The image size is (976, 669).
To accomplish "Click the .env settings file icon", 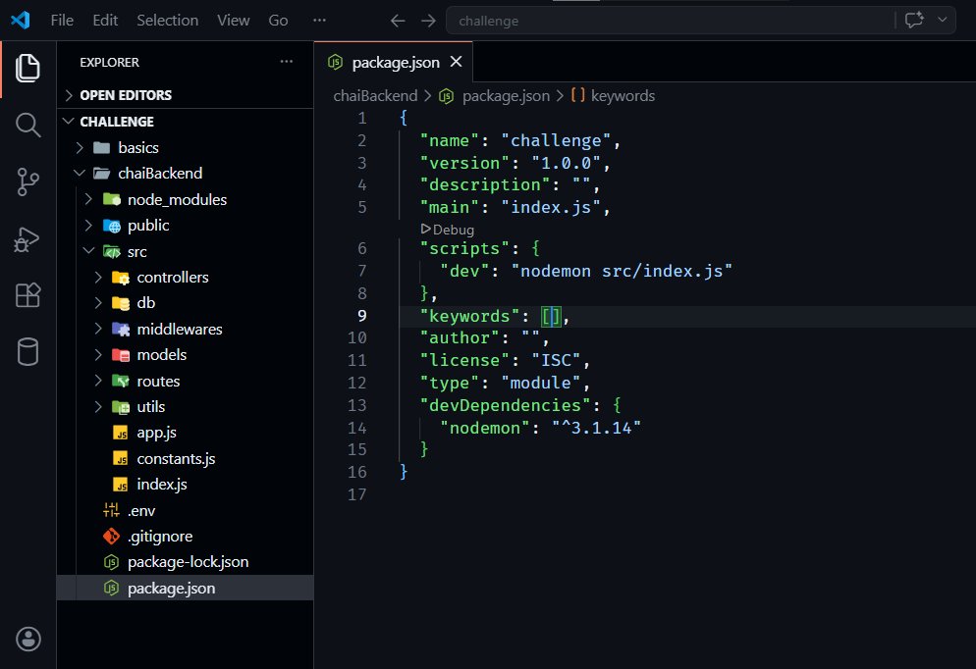I will (111, 510).
